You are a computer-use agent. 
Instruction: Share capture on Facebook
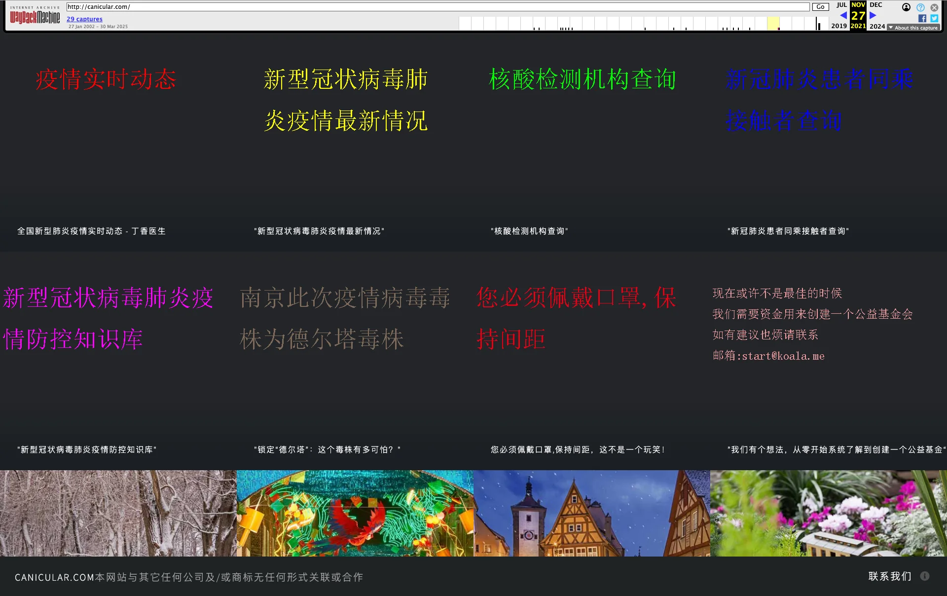pyautogui.click(x=922, y=18)
